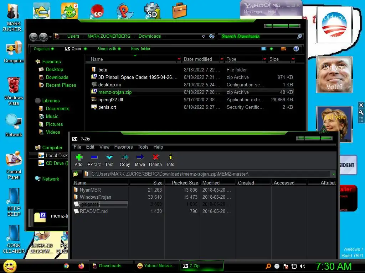365x273 pixels.
Task: Launch Firefox from the taskbar
Action: coord(81,266)
